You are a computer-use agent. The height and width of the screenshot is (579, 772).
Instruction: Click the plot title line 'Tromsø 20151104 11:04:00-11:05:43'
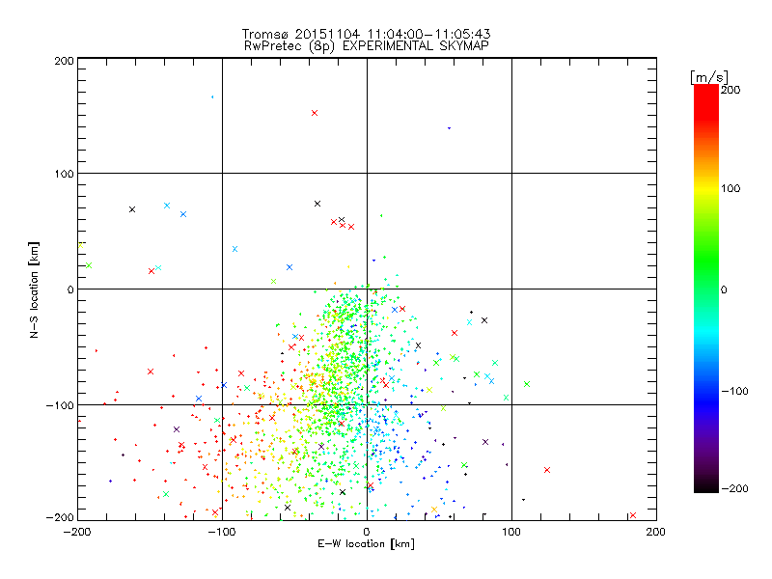[x=366, y=34]
